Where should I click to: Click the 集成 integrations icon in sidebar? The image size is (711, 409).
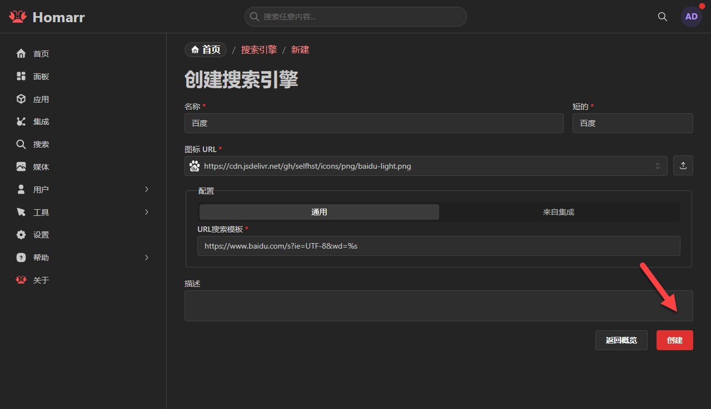point(21,122)
